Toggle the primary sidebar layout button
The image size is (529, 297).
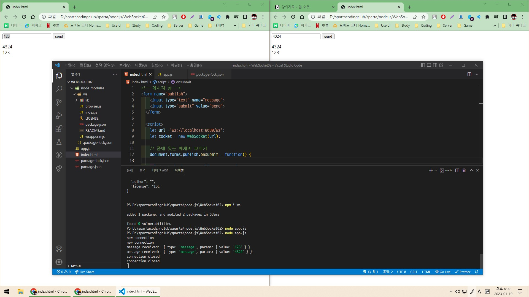click(x=423, y=65)
